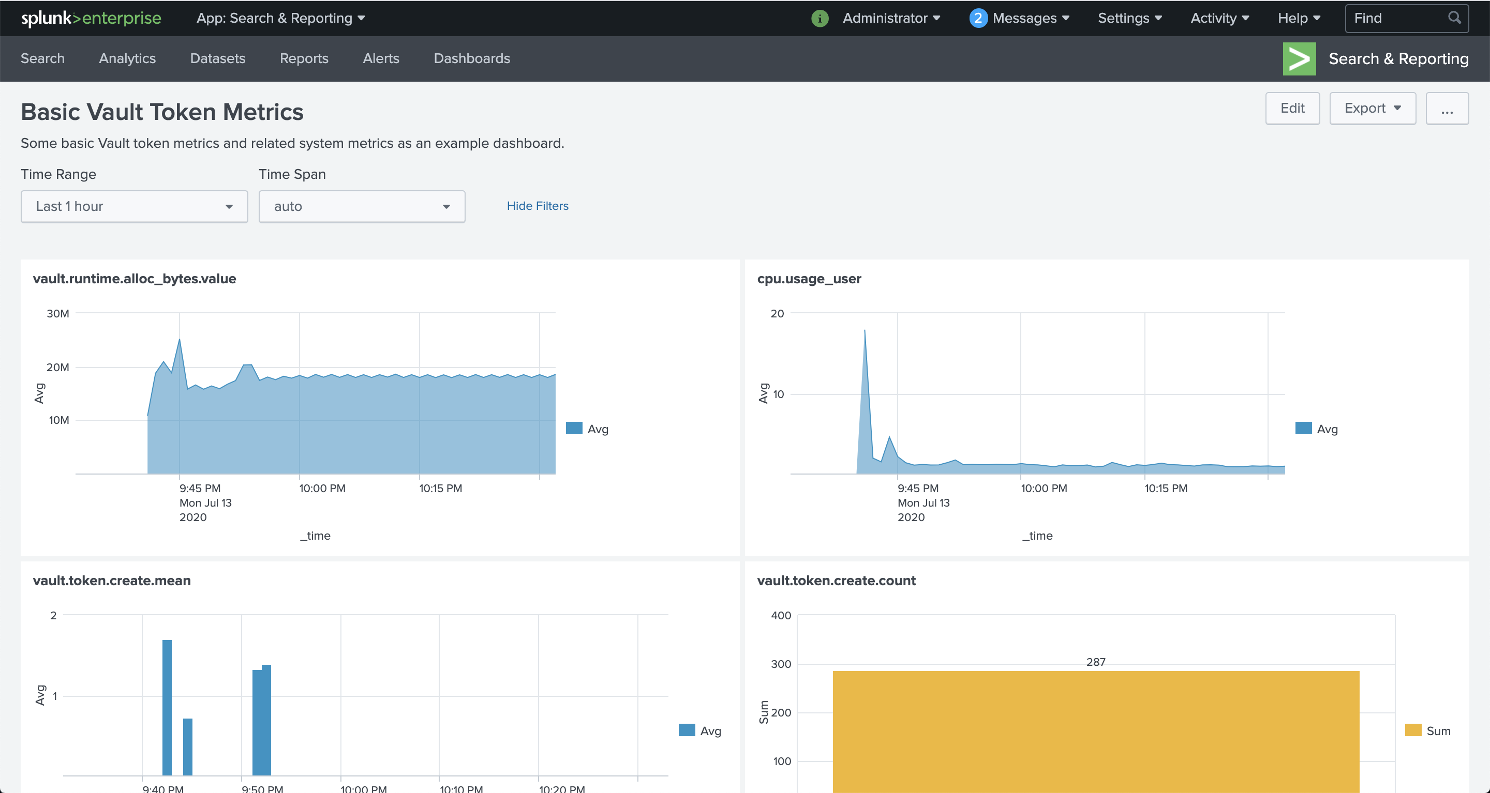Toggle the Avg series in vault.runtime.alloc_bytes.value legend

[573, 428]
